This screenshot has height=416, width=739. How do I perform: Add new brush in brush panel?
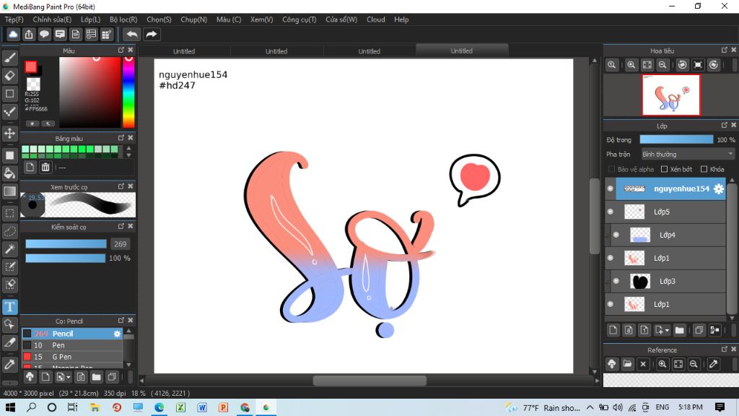tap(45, 377)
